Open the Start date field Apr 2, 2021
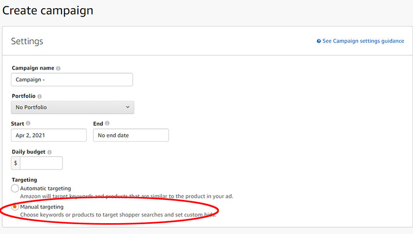 pyautogui.click(x=49, y=135)
